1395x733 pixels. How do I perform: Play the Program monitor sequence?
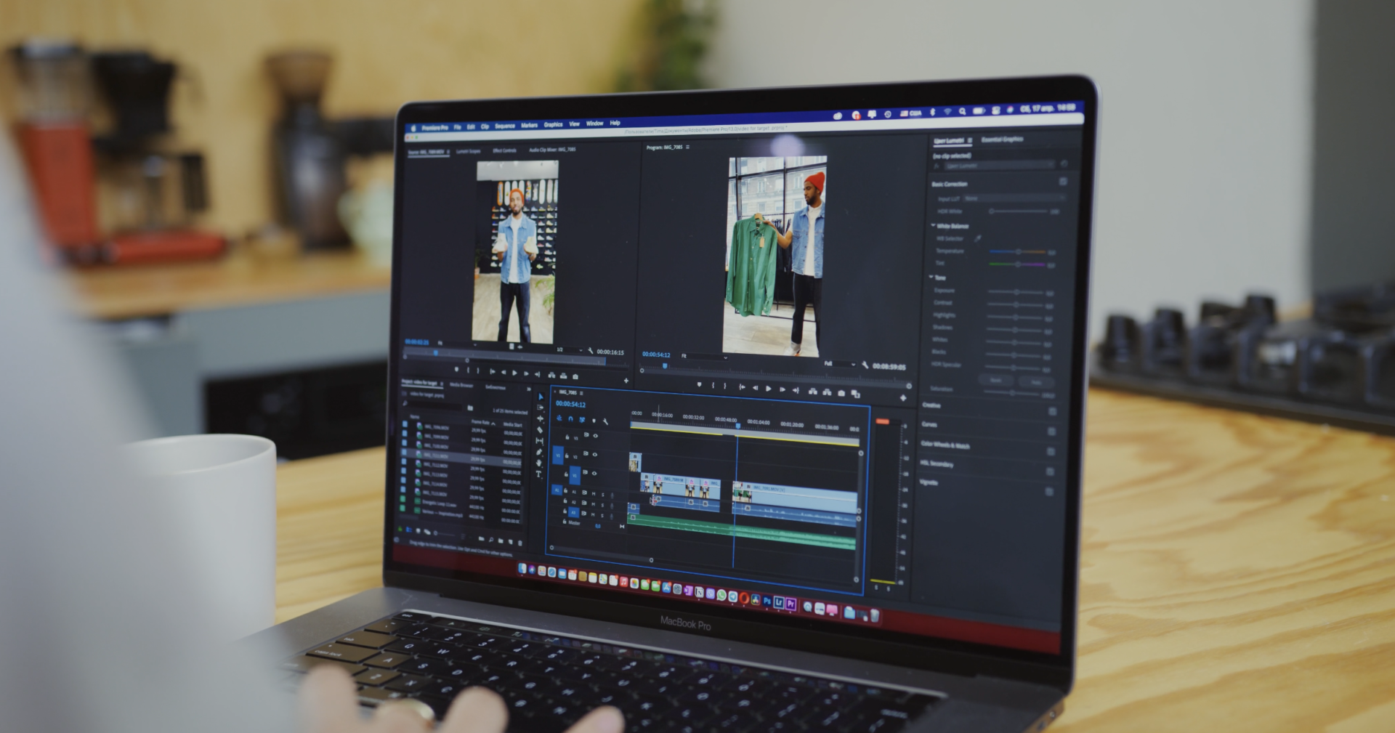(x=769, y=389)
